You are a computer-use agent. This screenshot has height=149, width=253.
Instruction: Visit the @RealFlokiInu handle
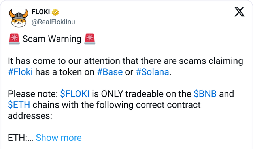coord(53,22)
